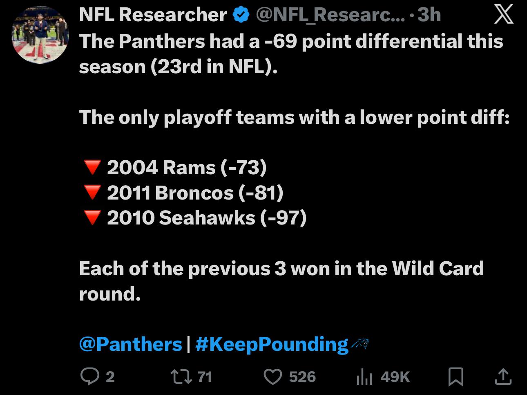The width and height of the screenshot is (527, 395).
Task: Like the tweet with the heart icon
Action: click(x=274, y=377)
